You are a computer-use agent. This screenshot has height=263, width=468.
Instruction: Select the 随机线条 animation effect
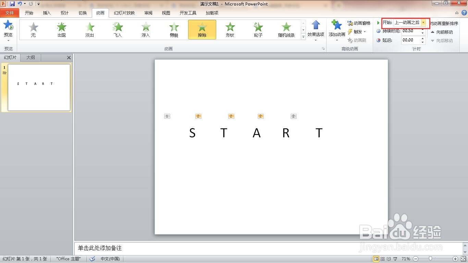tap(286, 29)
